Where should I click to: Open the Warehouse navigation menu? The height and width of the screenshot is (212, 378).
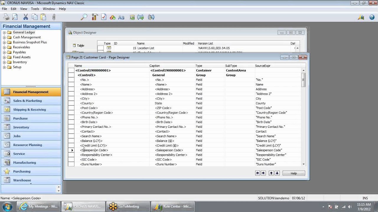[31, 180]
